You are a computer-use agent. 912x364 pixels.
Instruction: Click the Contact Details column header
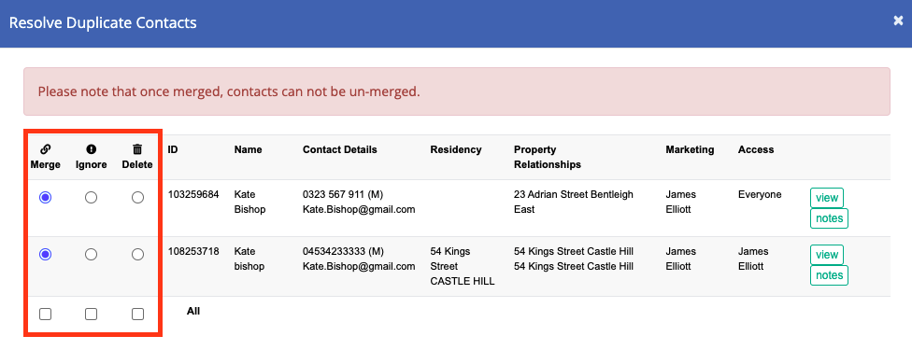[340, 149]
